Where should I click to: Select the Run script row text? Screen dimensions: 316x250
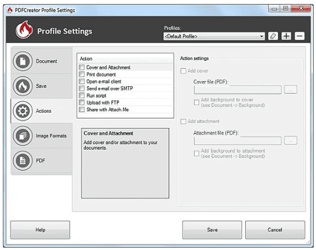click(96, 95)
